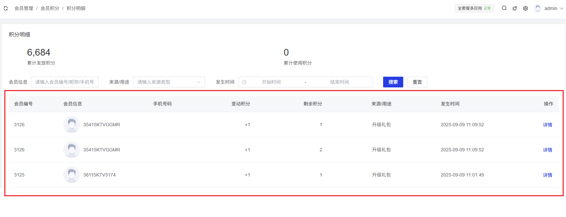This screenshot has width=566, height=217.
Task: Click the 结束时间 end time field
Action: tap(339, 82)
